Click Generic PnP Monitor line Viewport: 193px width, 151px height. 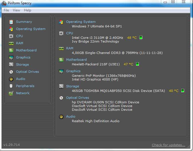tap(104, 76)
